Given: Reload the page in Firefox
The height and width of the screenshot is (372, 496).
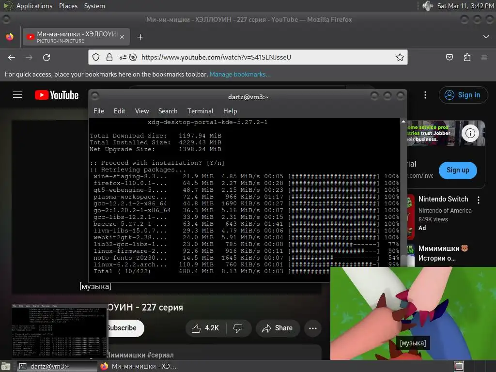Looking at the screenshot, I should (x=46, y=57).
